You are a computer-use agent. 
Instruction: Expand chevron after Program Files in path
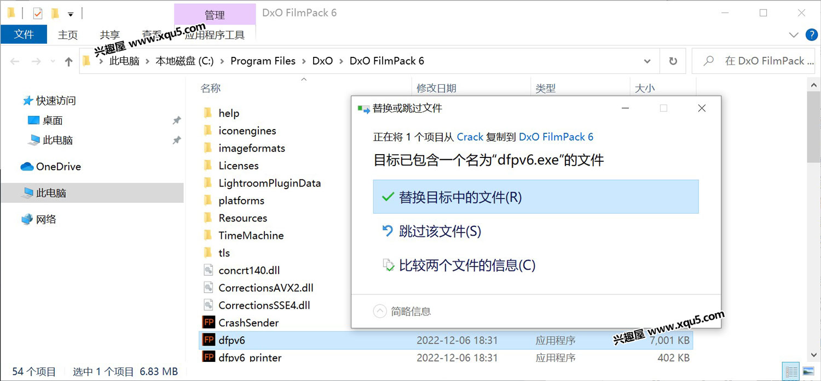(304, 61)
